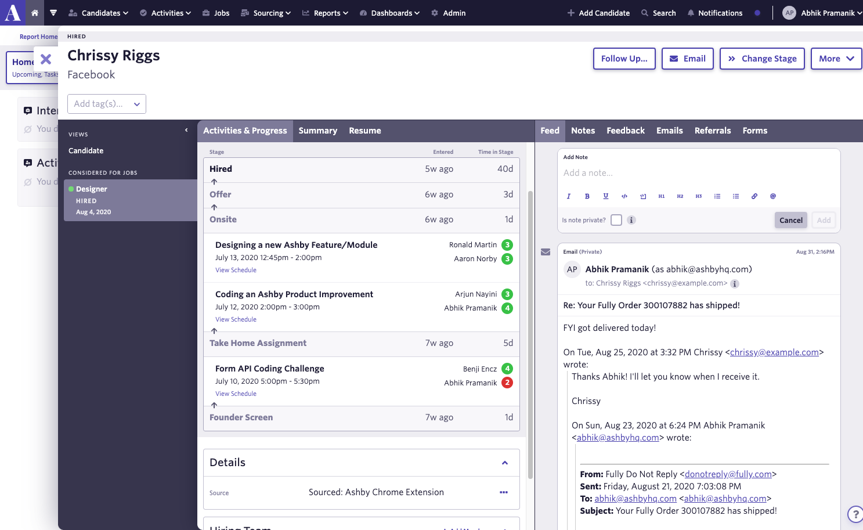Close the candidate panel with the X icon
This screenshot has width=863, height=530.
(46, 59)
